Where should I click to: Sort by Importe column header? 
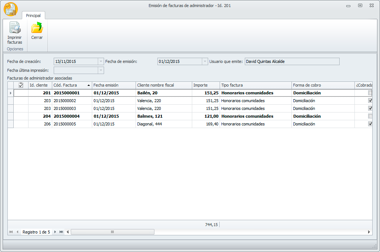(x=206, y=85)
